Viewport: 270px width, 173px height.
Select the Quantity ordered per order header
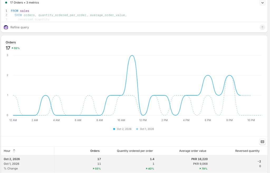(x=135, y=151)
